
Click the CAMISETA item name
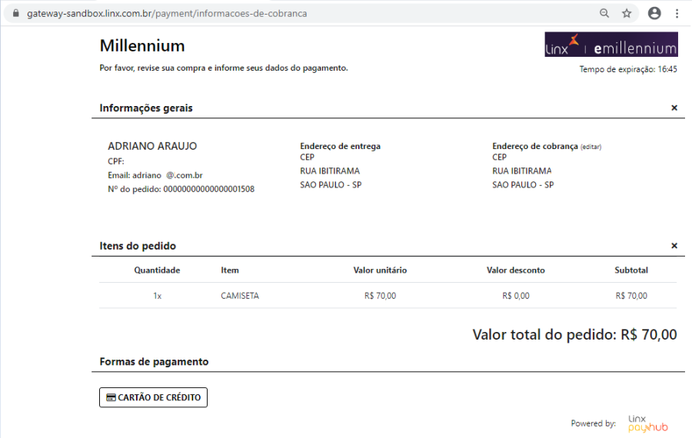pyautogui.click(x=240, y=296)
